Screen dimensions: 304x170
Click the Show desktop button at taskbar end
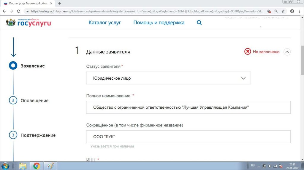(x=303, y=166)
